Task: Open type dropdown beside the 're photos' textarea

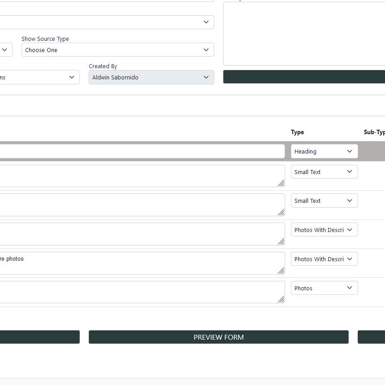Action: (324, 259)
